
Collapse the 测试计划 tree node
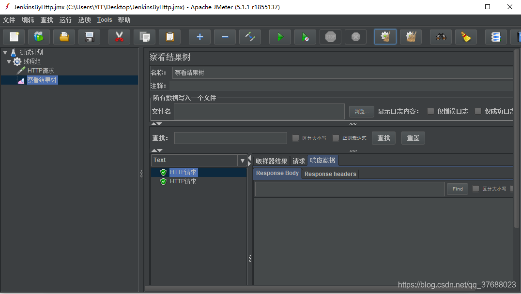(x=5, y=52)
